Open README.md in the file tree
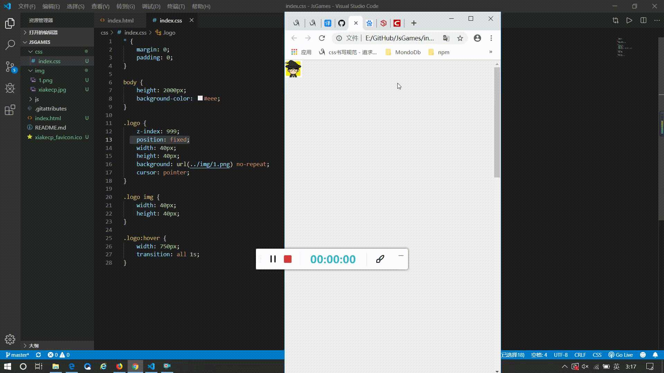Viewport: 664px width, 373px height. [50, 127]
